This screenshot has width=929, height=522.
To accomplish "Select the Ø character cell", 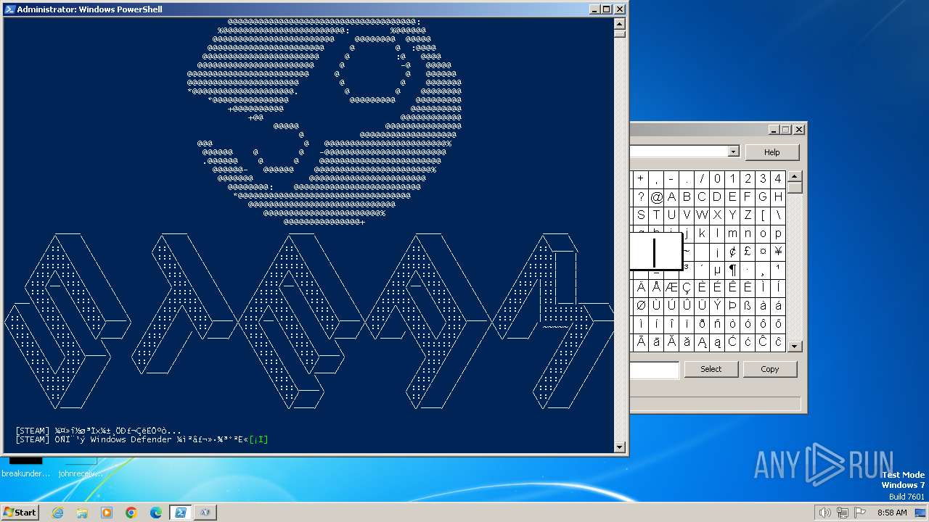I will 641,306.
